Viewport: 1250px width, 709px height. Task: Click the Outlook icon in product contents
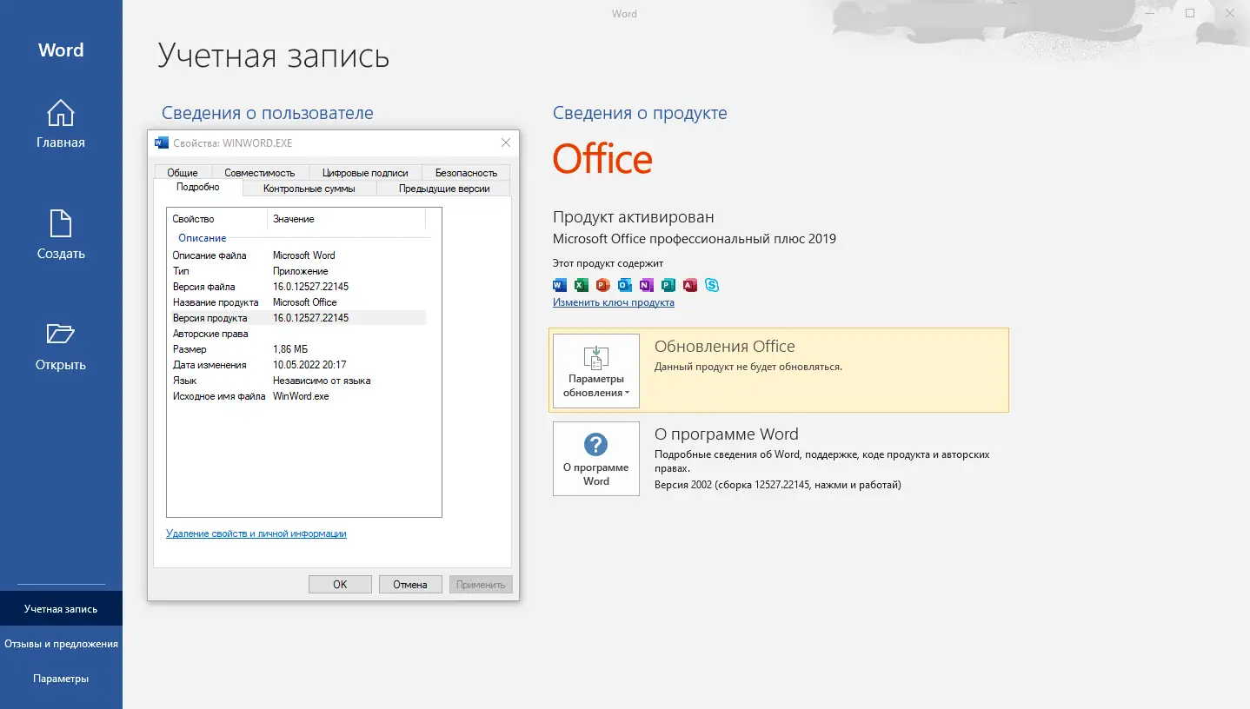[x=624, y=285]
